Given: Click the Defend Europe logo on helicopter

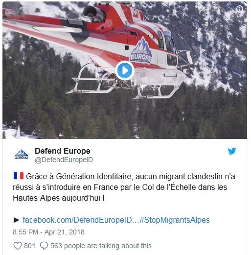Looking at the screenshot, I should [141, 50].
